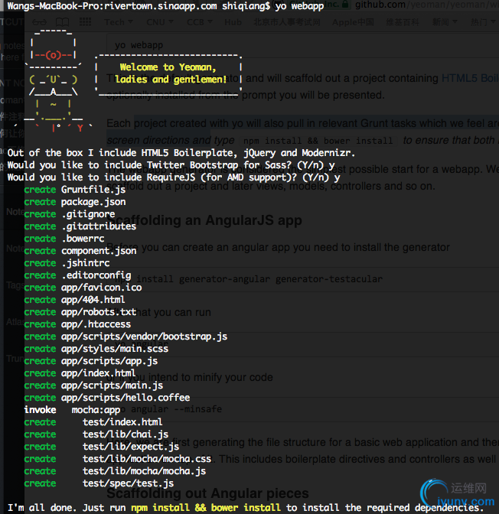Expand the CCB bookmarks folder

coord(200,22)
